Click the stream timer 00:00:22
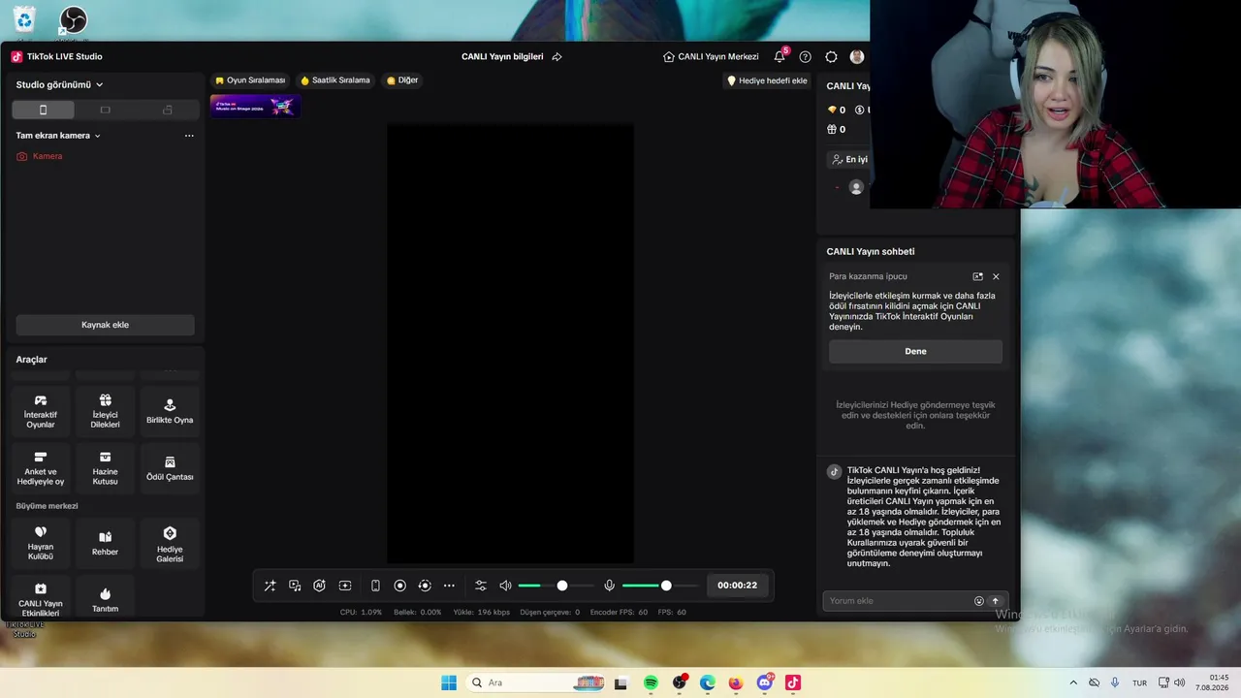 [737, 586]
